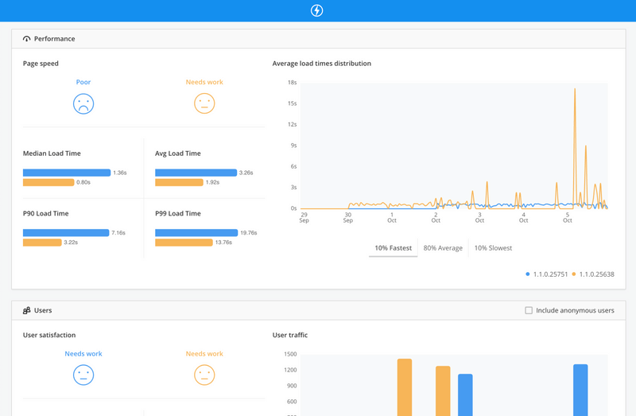636x416 pixels.
Task: Click the blue sad face under Poor
Action: (x=83, y=104)
